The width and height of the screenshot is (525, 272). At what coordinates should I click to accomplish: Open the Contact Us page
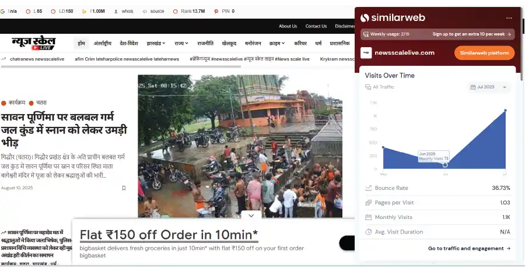pos(316,26)
